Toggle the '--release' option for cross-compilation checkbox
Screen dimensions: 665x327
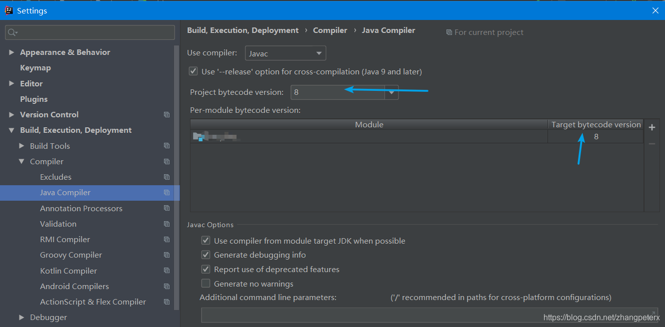pyautogui.click(x=193, y=71)
